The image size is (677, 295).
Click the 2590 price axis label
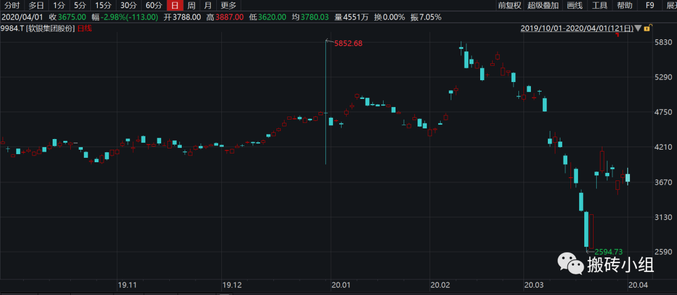pos(664,252)
